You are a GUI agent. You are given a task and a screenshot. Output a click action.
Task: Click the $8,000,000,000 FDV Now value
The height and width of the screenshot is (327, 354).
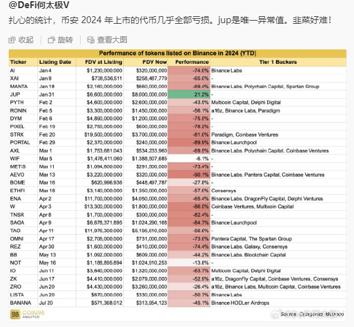149,94
